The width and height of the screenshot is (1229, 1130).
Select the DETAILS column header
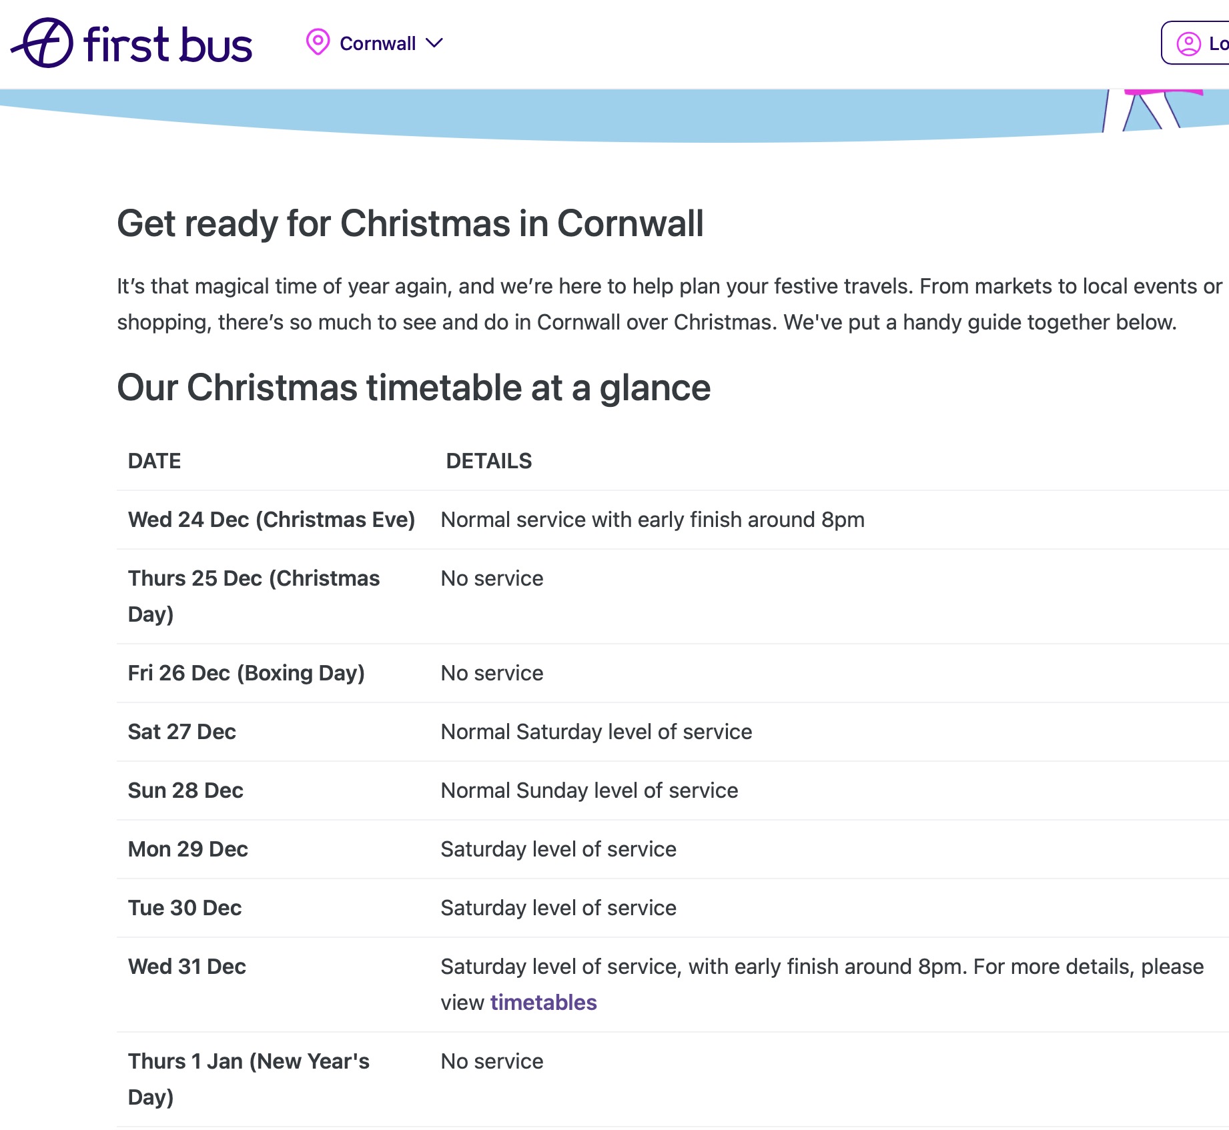[x=488, y=461]
